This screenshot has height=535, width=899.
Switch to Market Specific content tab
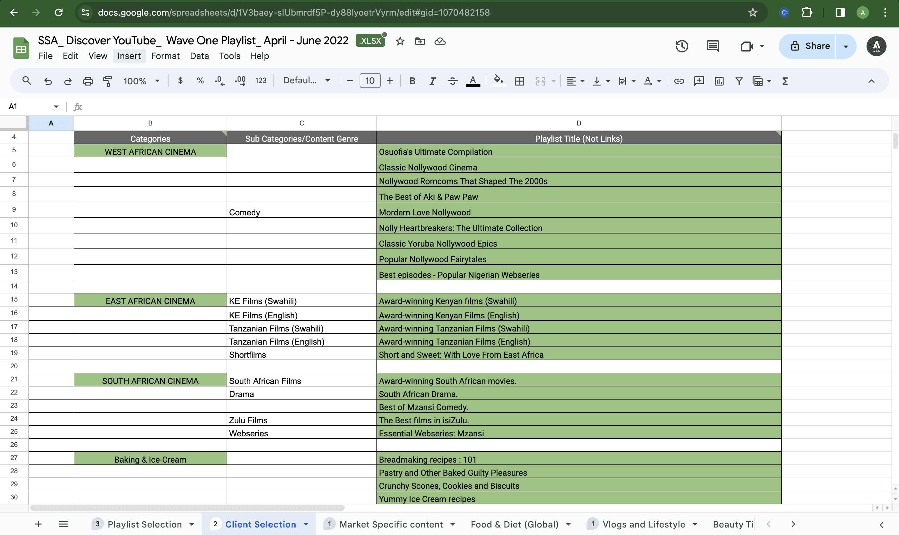tap(391, 524)
